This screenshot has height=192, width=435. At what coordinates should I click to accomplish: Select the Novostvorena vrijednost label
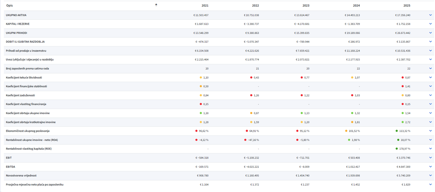point(21,175)
